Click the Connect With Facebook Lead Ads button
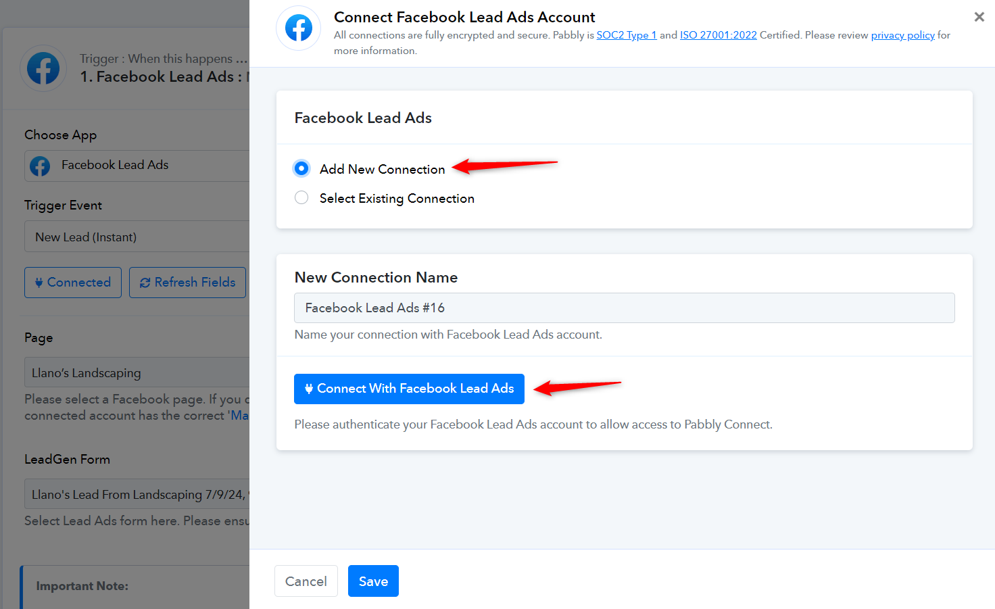The height and width of the screenshot is (609, 995). [409, 389]
